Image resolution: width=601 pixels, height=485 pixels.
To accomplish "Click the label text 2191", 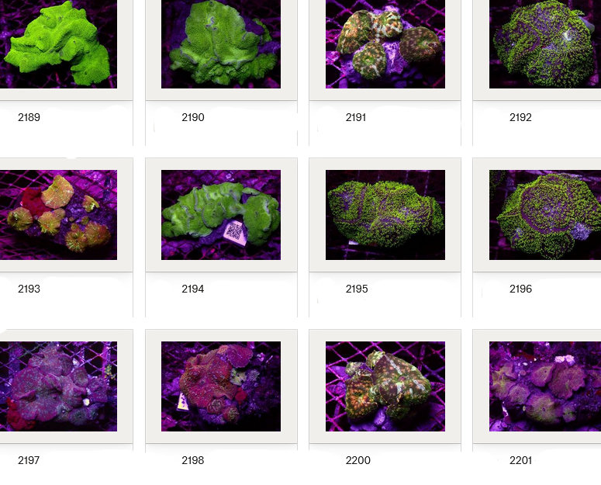I will (x=356, y=117).
